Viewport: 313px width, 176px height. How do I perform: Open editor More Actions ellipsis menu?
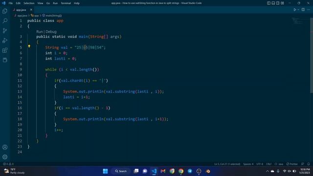(x=309, y=10)
